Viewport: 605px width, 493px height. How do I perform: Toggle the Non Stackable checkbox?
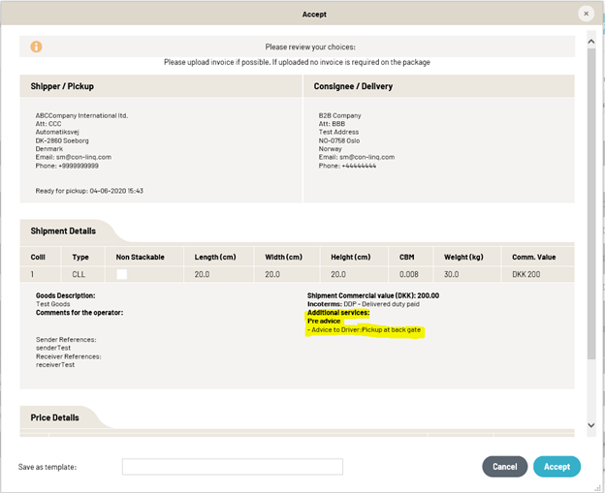pyautogui.click(x=122, y=275)
